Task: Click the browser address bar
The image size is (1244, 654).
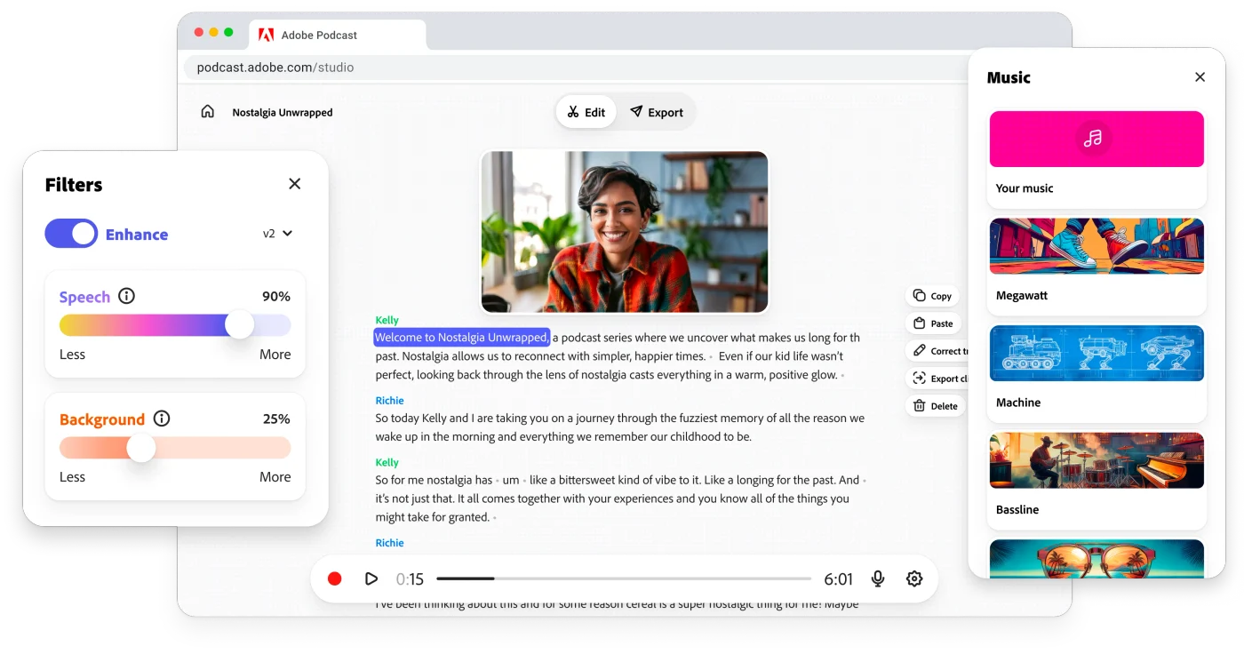Action: tap(578, 68)
